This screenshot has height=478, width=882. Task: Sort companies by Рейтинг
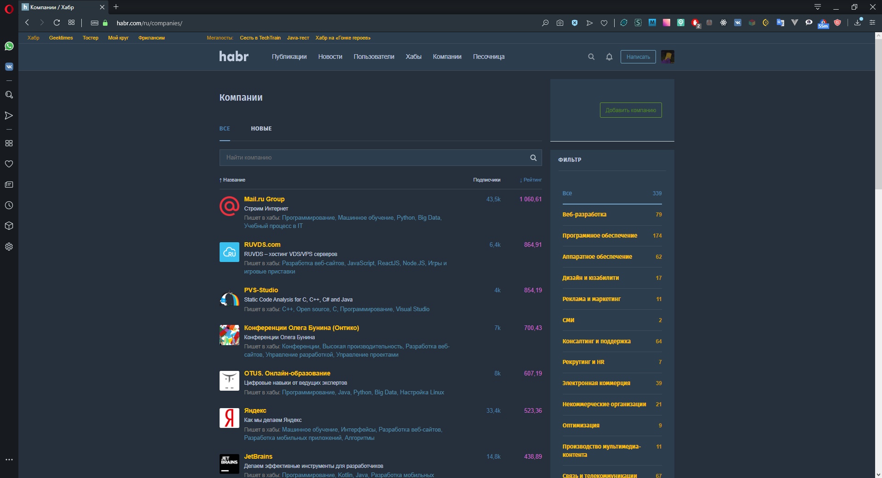531,180
